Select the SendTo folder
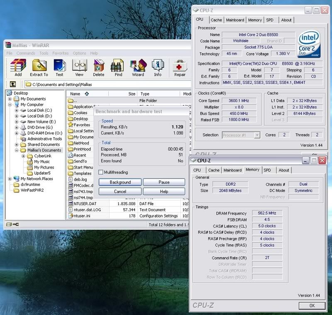This screenshot has width=332, height=315. coord(78,161)
